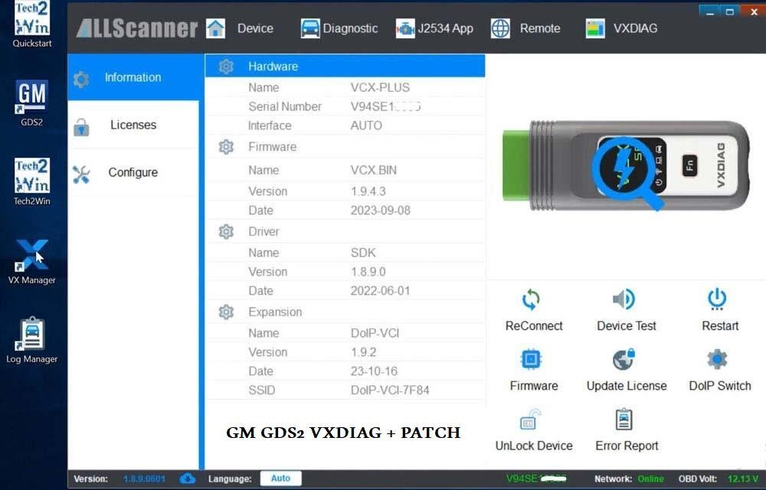Image resolution: width=766 pixels, height=490 pixels.
Task: Select the Licenses panel
Action: pos(133,125)
